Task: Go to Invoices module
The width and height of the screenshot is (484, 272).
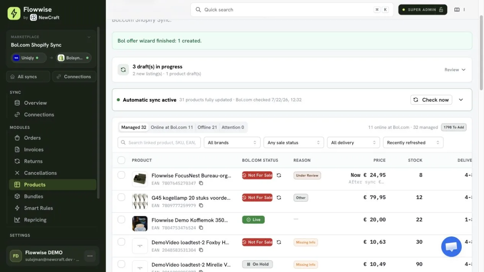Action: (x=52, y=150)
